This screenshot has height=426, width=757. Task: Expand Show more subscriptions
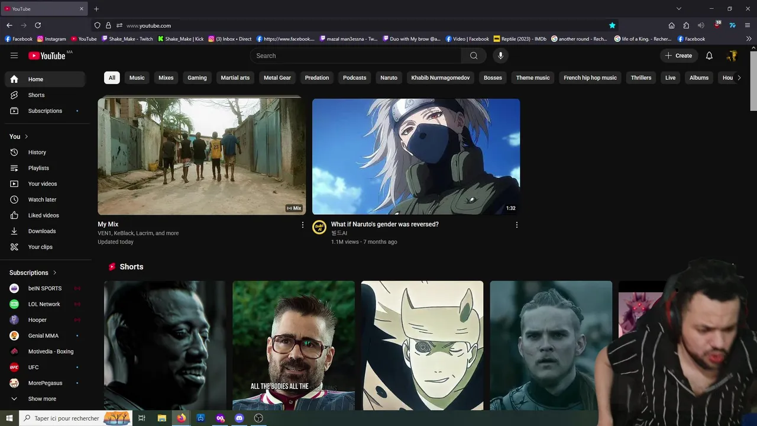tap(46, 399)
